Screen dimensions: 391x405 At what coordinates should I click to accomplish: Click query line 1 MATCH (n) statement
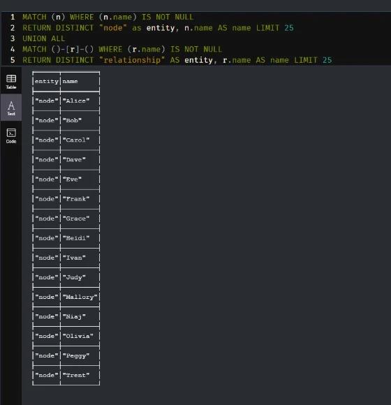[x=108, y=17]
